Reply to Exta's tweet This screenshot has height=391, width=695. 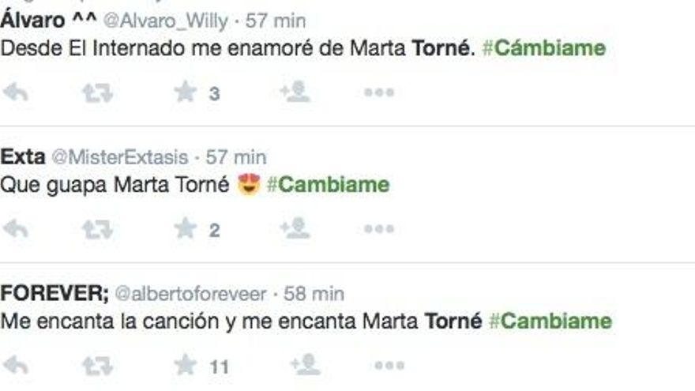[16, 230]
